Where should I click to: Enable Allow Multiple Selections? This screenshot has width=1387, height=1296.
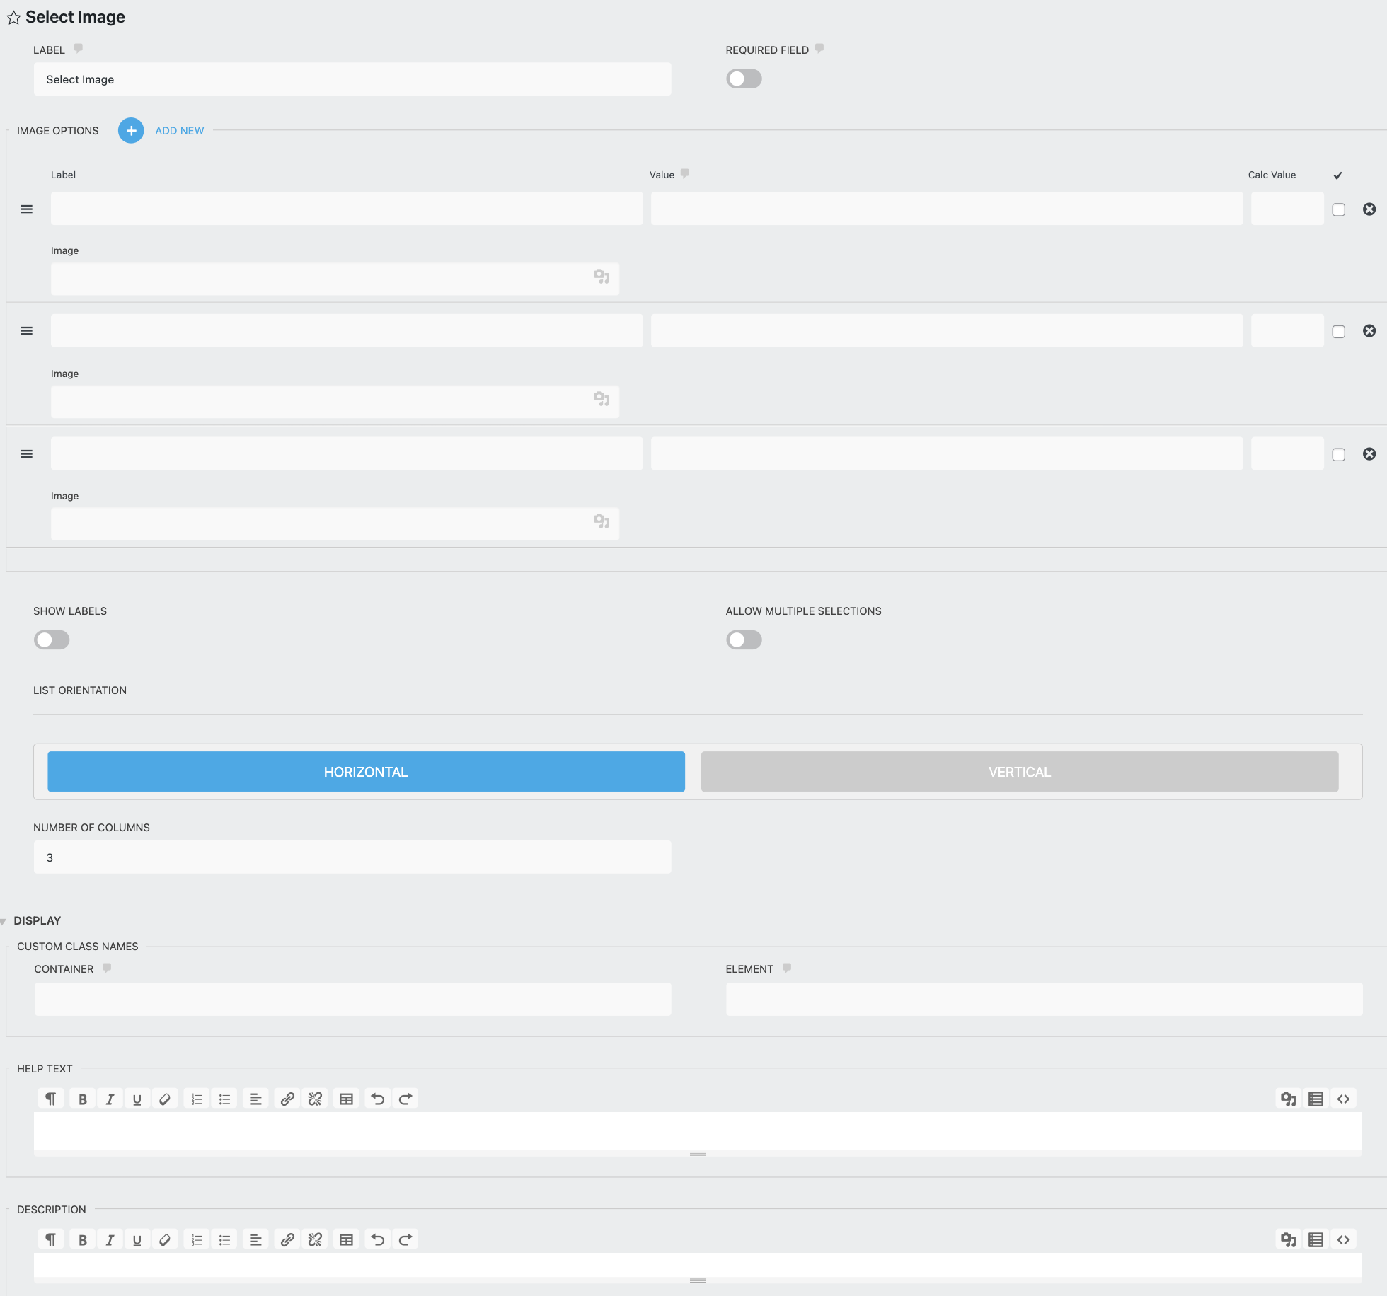[x=744, y=640]
